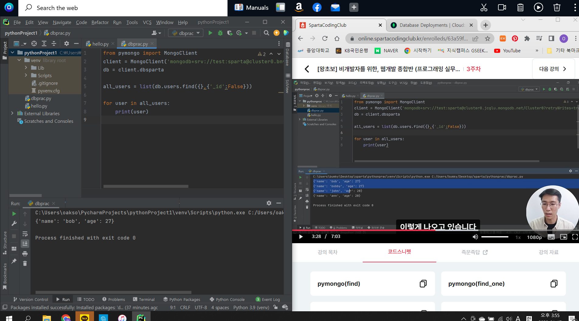
Task: Seek on the red video progress bar
Action: coord(435,230)
